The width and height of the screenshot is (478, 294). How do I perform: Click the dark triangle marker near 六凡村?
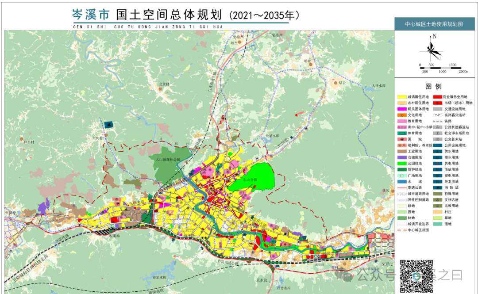pos(109,124)
